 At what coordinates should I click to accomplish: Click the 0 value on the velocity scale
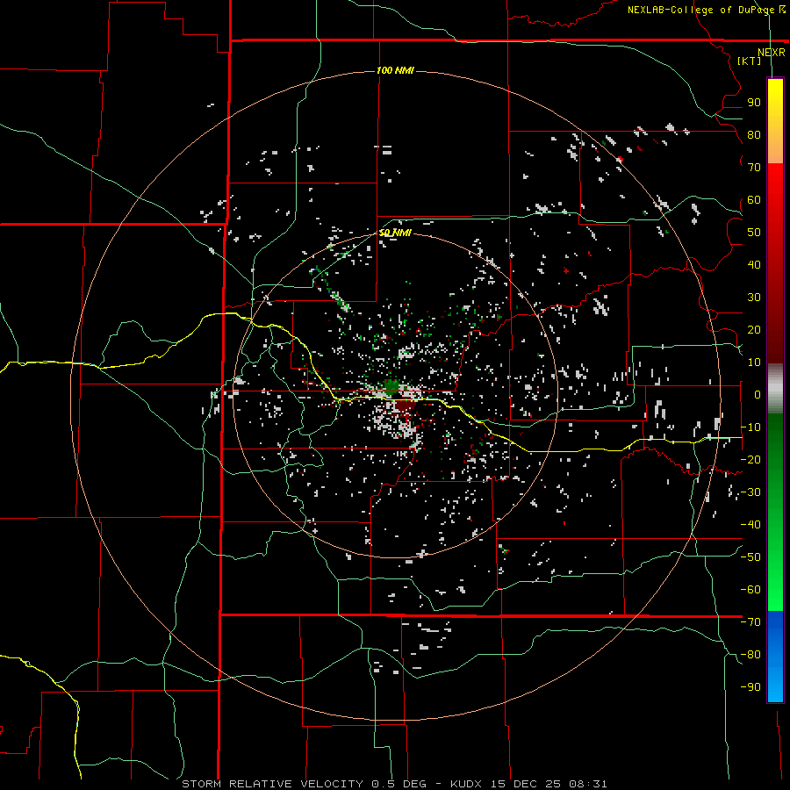pos(758,395)
